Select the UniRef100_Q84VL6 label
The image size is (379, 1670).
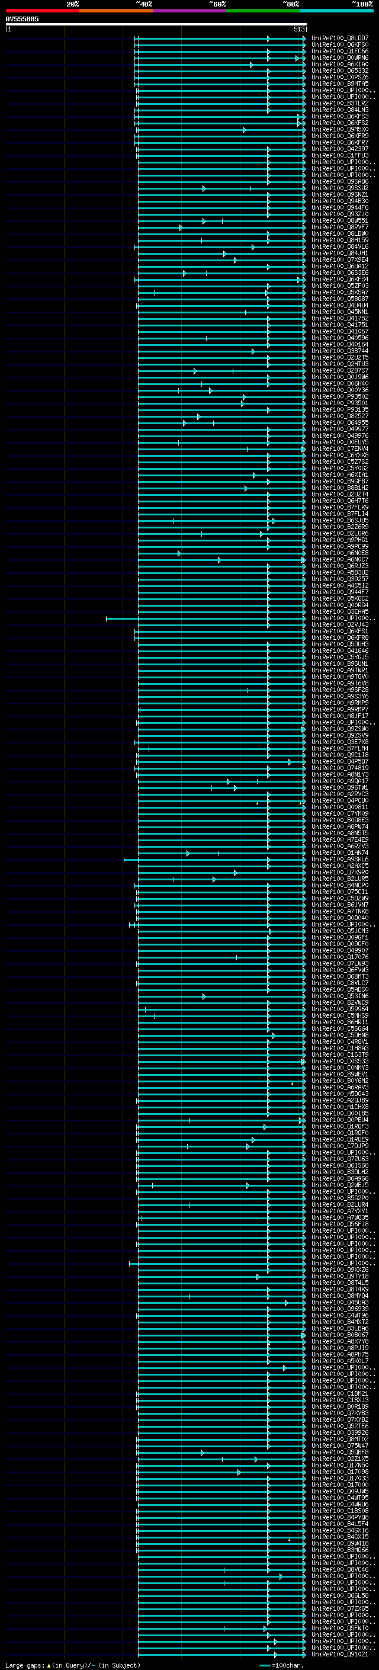[x=340, y=247]
